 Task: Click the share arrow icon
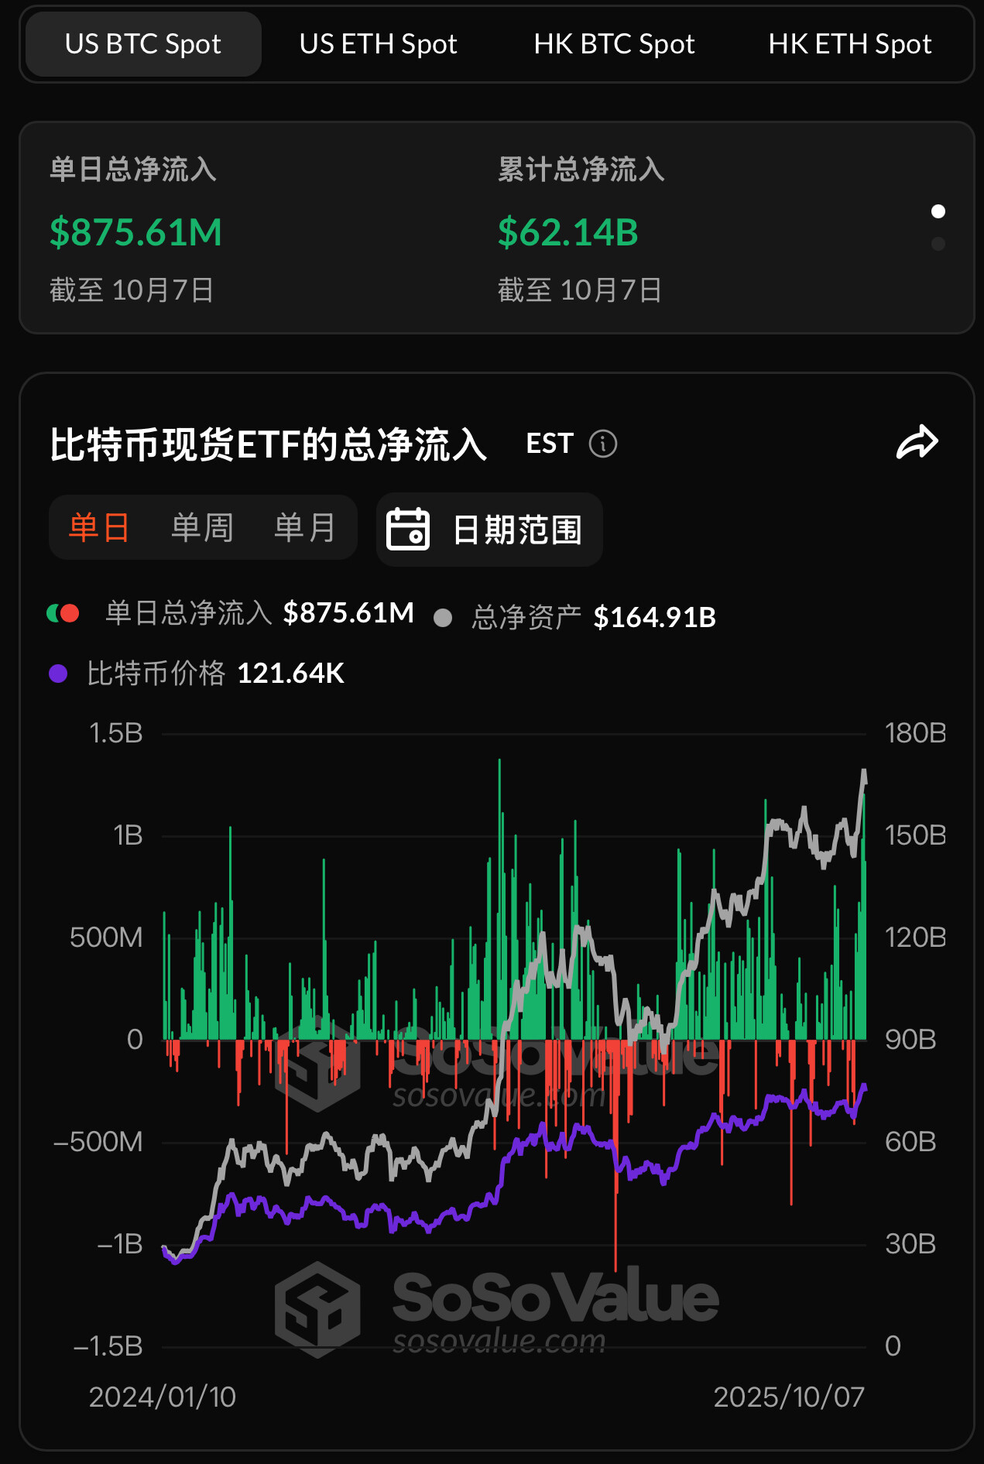coord(917,443)
